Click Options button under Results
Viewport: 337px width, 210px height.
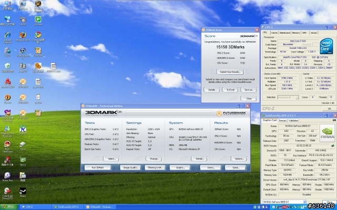[239, 159]
